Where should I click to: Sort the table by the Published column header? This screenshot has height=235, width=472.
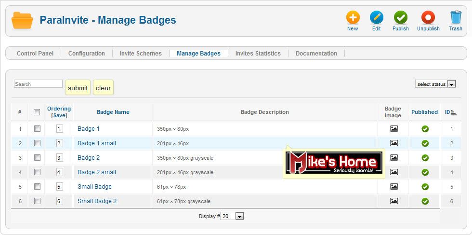pos(424,112)
